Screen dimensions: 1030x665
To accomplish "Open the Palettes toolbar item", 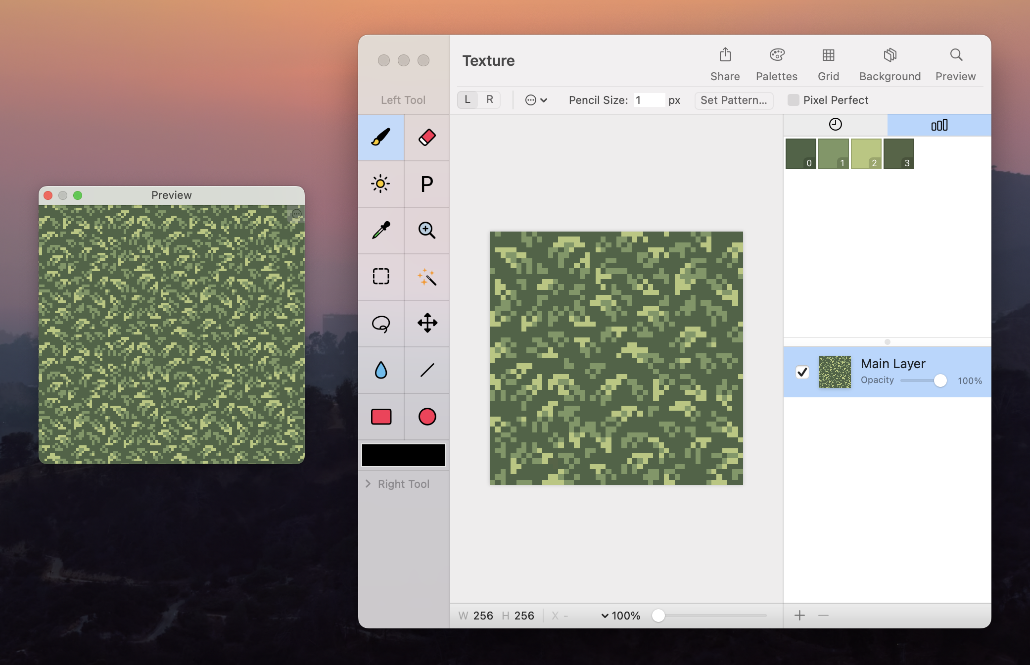I will point(776,64).
